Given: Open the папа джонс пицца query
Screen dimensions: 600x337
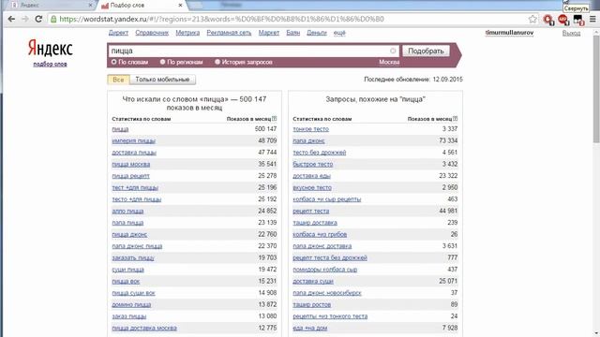Looking at the screenshot, I should tap(137, 246).
